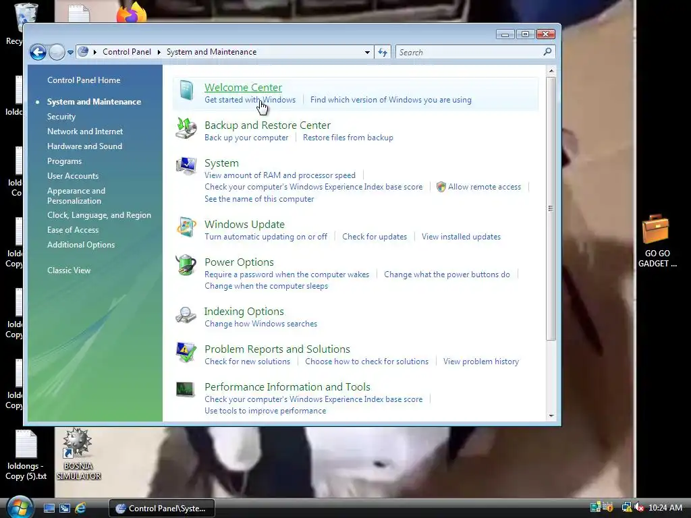This screenshot has width=691, height=518.
Task: Click the search magnifier icon
Action: tap(547, 52)
